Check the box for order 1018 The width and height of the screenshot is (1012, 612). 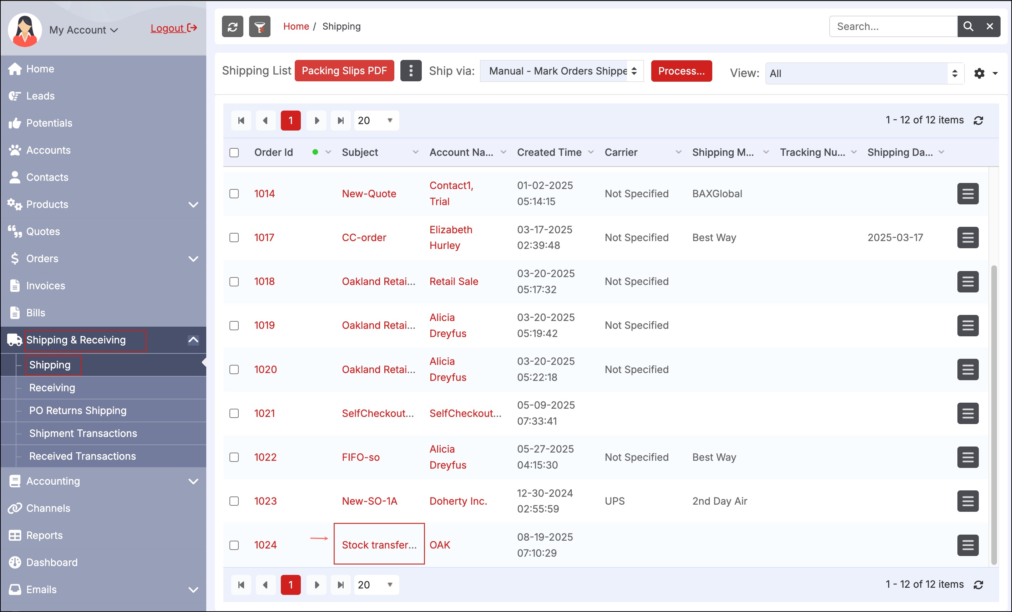pos(234,282)
